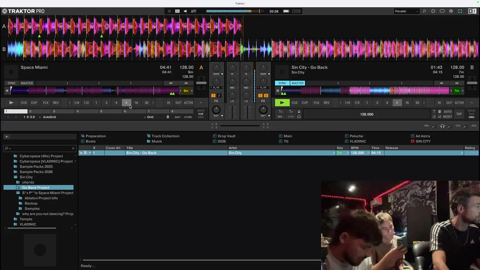
Task: Open Traktor preferences gear icon
Action: click(x=433, y=11)
